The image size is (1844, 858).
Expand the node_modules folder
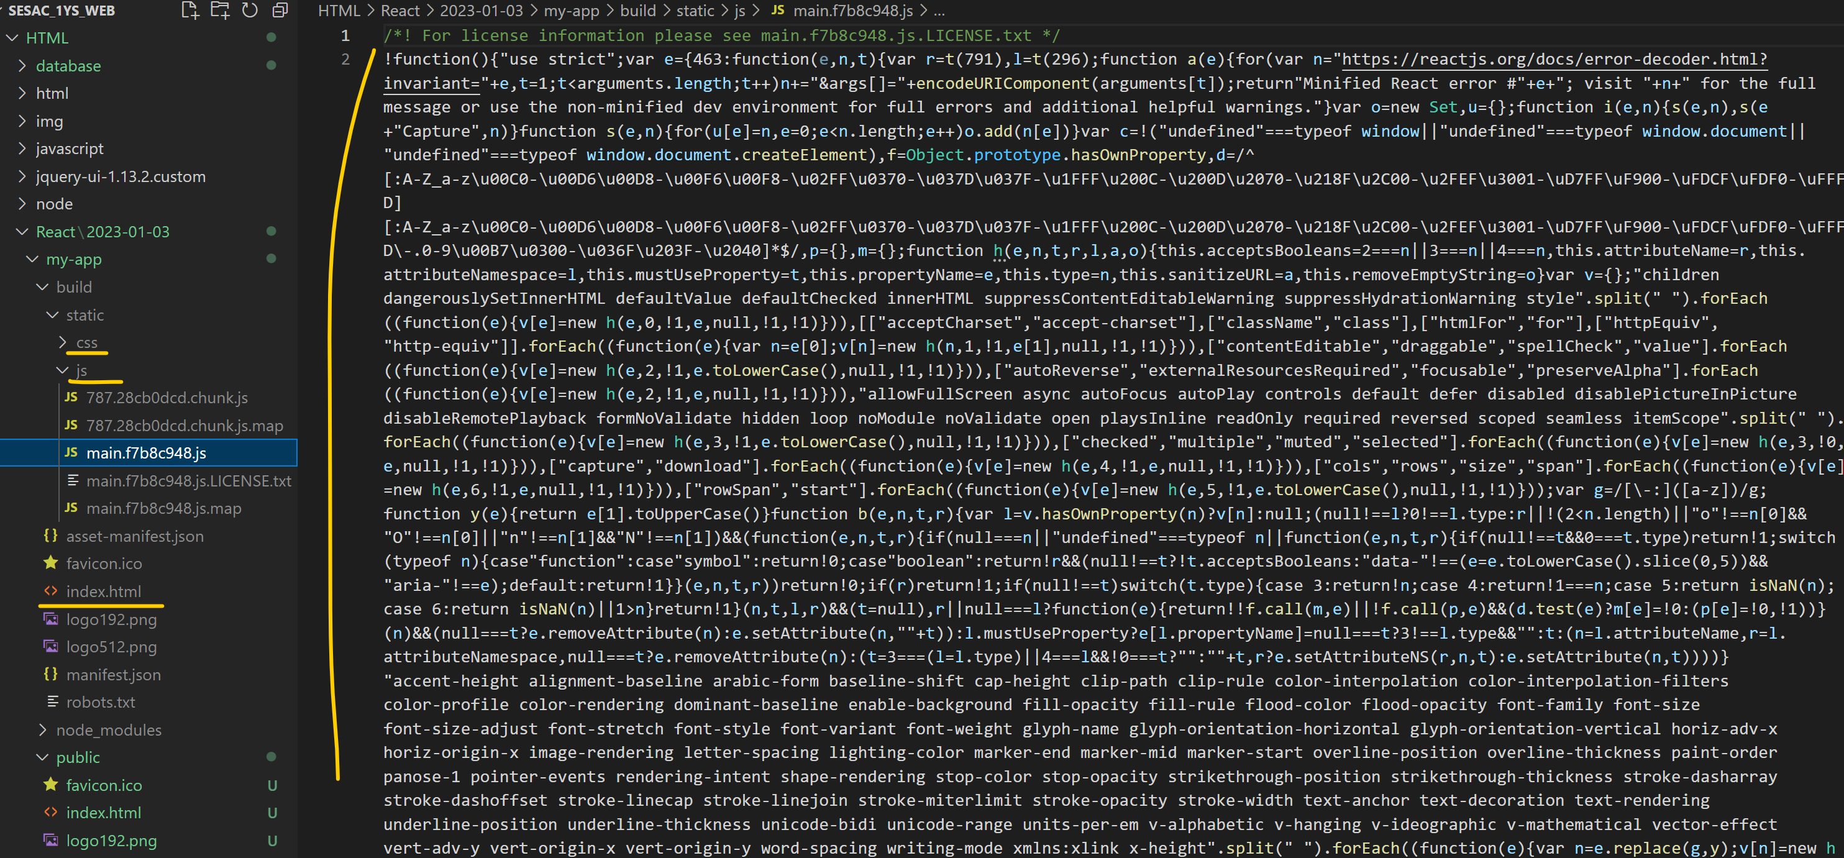point(109,730)
